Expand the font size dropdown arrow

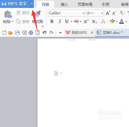(x=102, y=13)
